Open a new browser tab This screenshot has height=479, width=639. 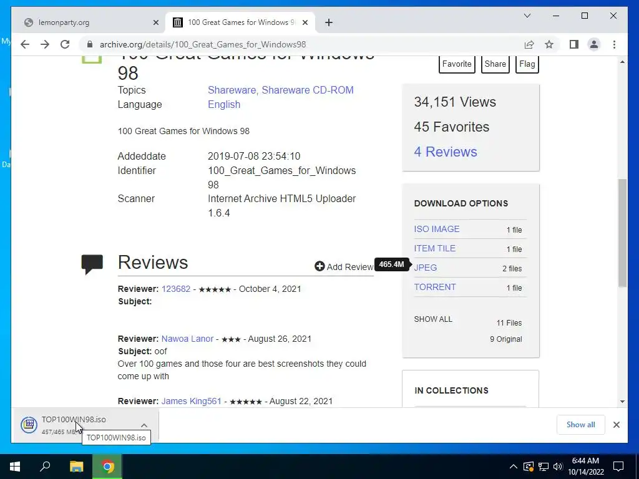tap(329, 22)
